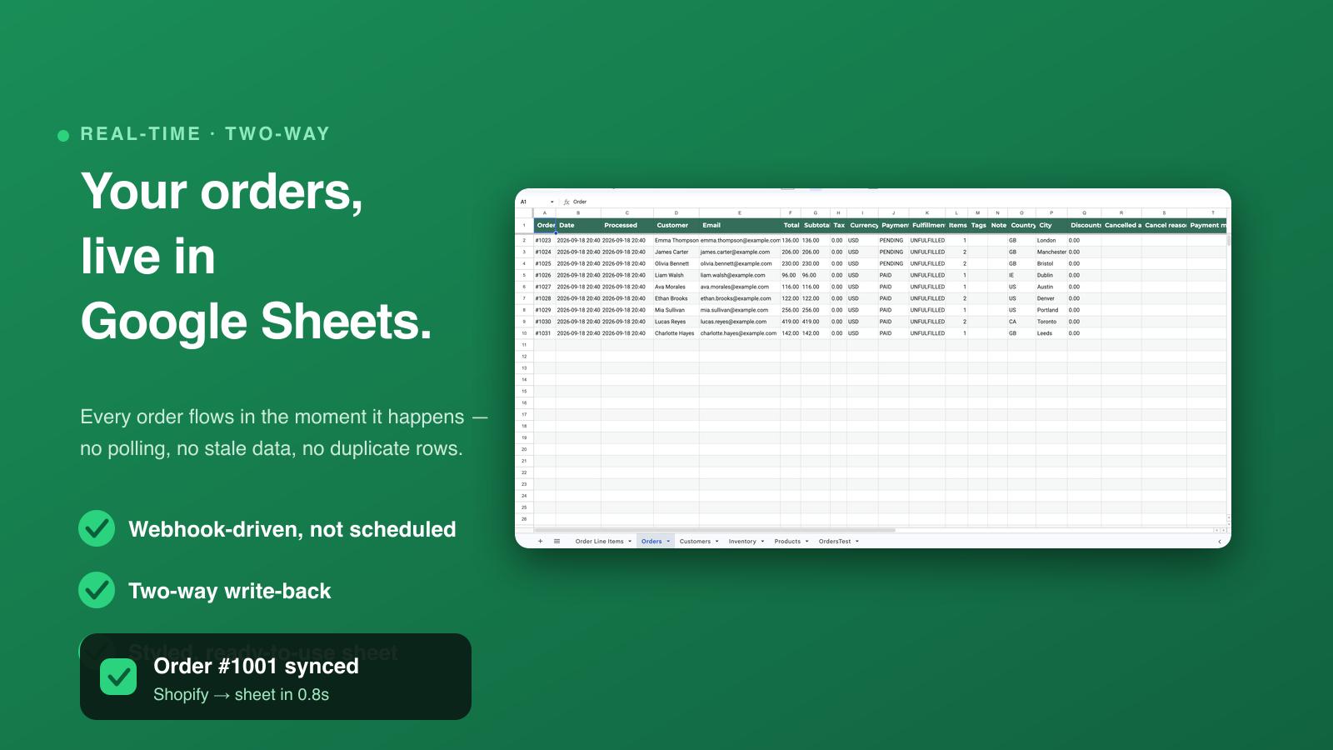The image size is (1333, 750).
Task: Click the PAID status in Ethan Brooks row
Action: [x=893, y=298]
